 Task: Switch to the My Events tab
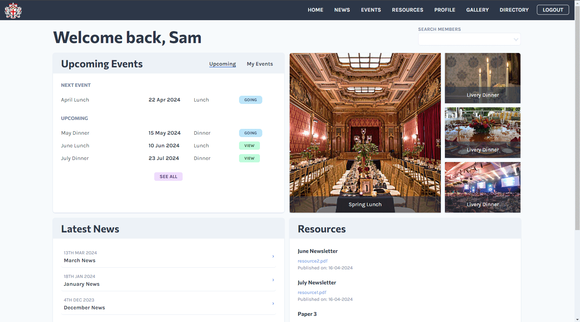click(x=260, y=64)
